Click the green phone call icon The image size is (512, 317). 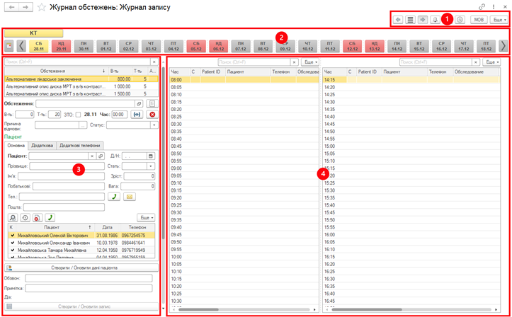(113, 197)
